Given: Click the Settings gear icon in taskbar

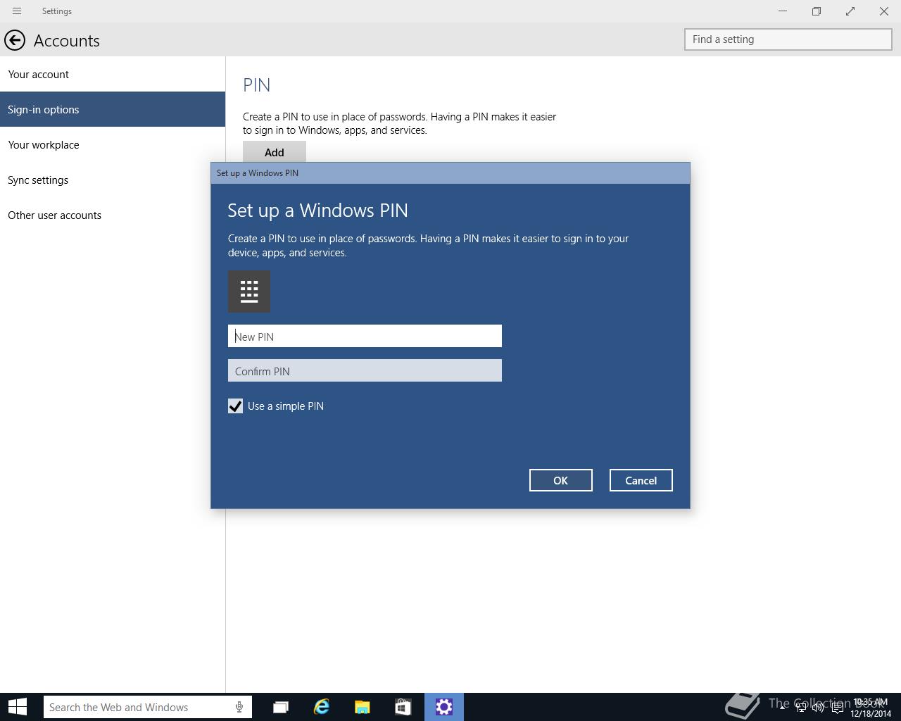Looking at the screenshot, I should 444,707.
